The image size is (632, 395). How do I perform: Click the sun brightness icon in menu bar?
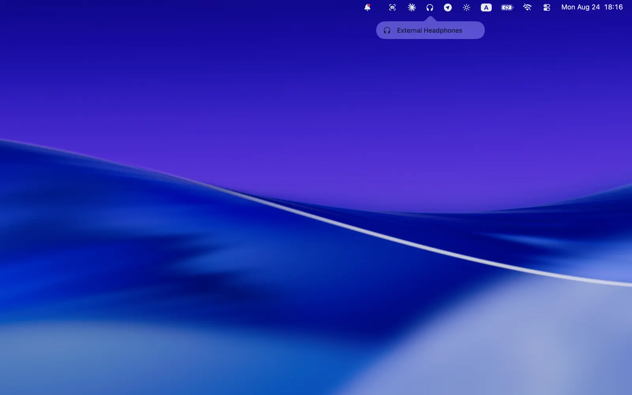[466, 8]
